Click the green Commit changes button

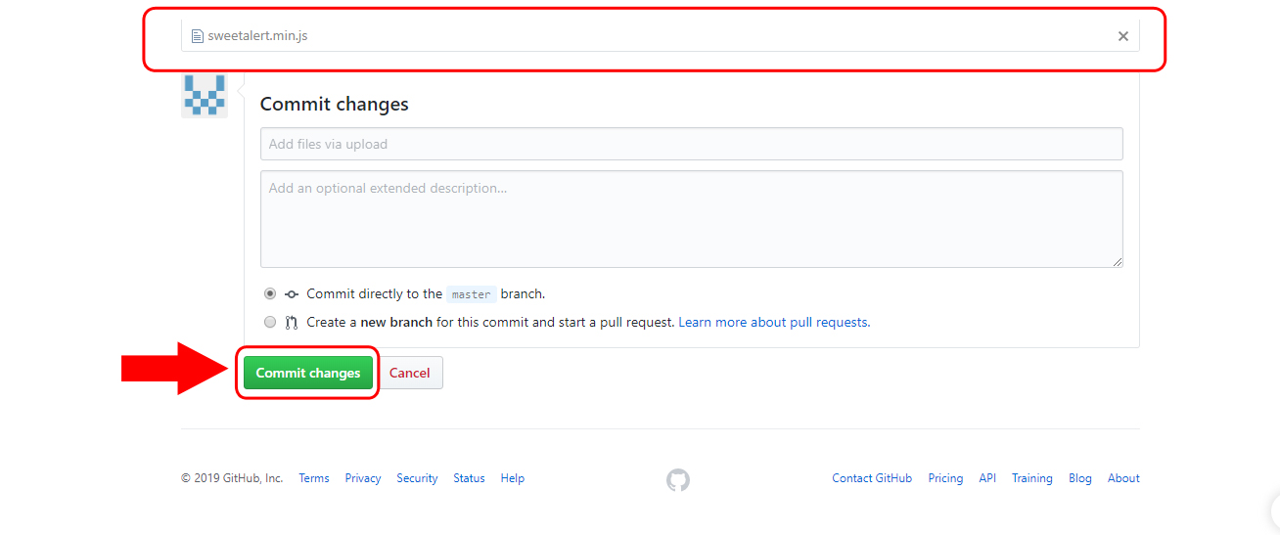tap(308, 373)
